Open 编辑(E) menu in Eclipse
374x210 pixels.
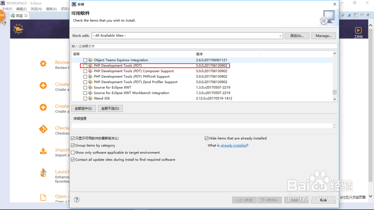click(x=21, y=9)
